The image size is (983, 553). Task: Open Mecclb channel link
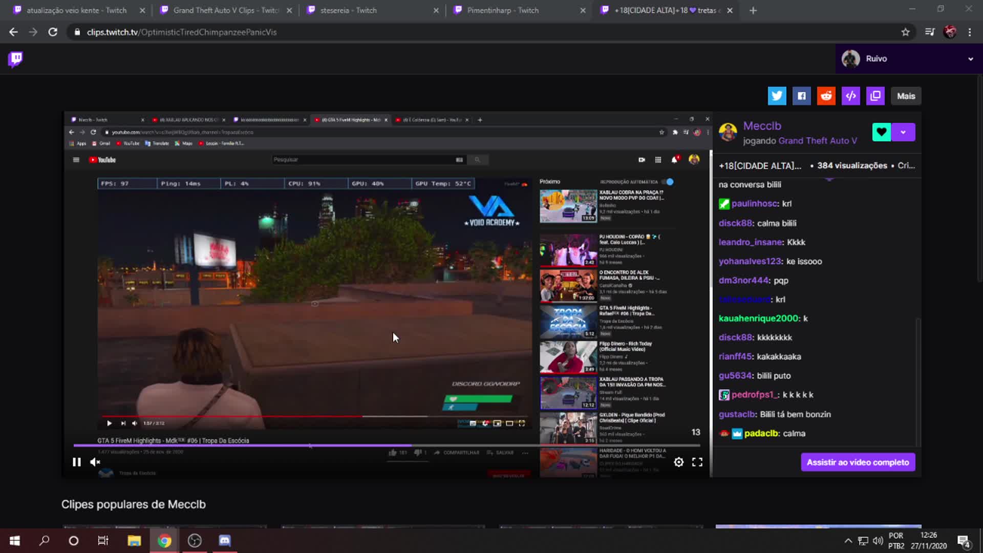[x=762, y=126]
